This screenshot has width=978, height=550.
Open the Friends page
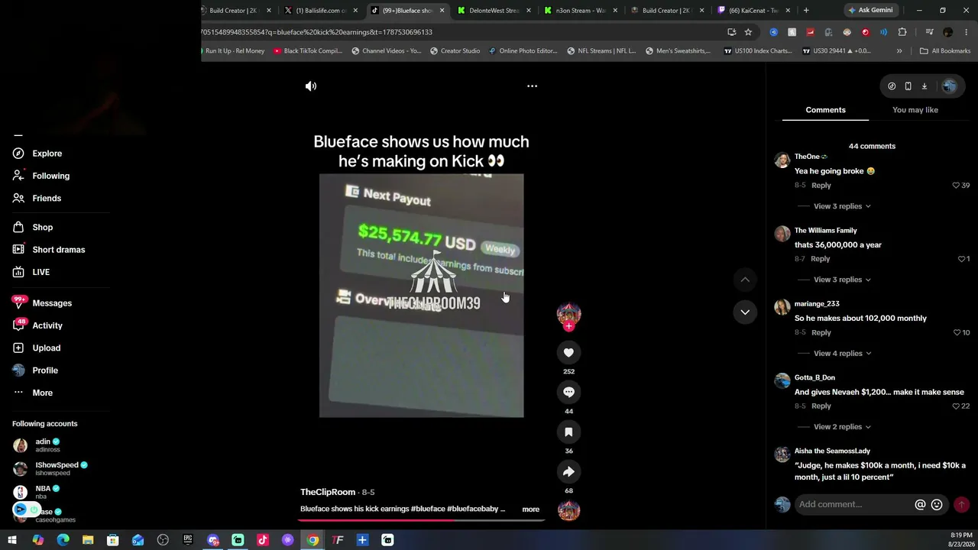pos(37,199)
